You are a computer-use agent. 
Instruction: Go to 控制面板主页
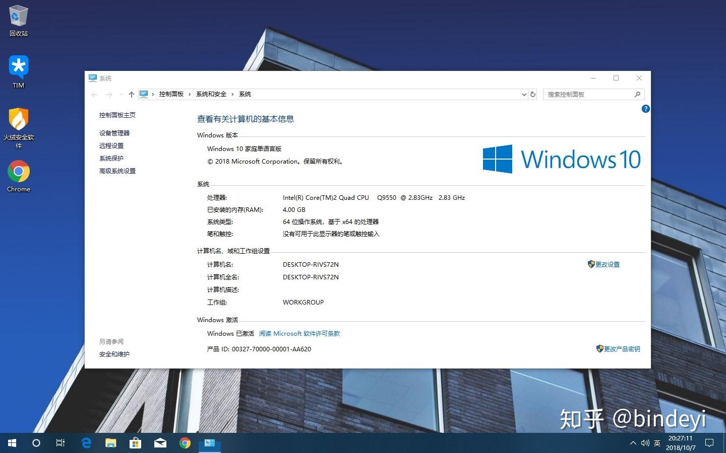pos(117,115)
